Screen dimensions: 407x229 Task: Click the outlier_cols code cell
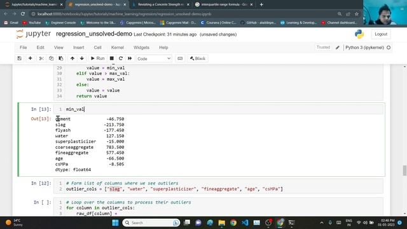[218, 186]
